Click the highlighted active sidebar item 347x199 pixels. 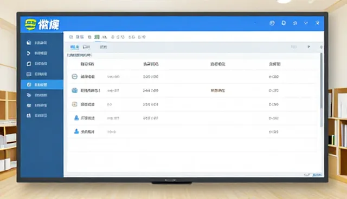tap(42, 85)
